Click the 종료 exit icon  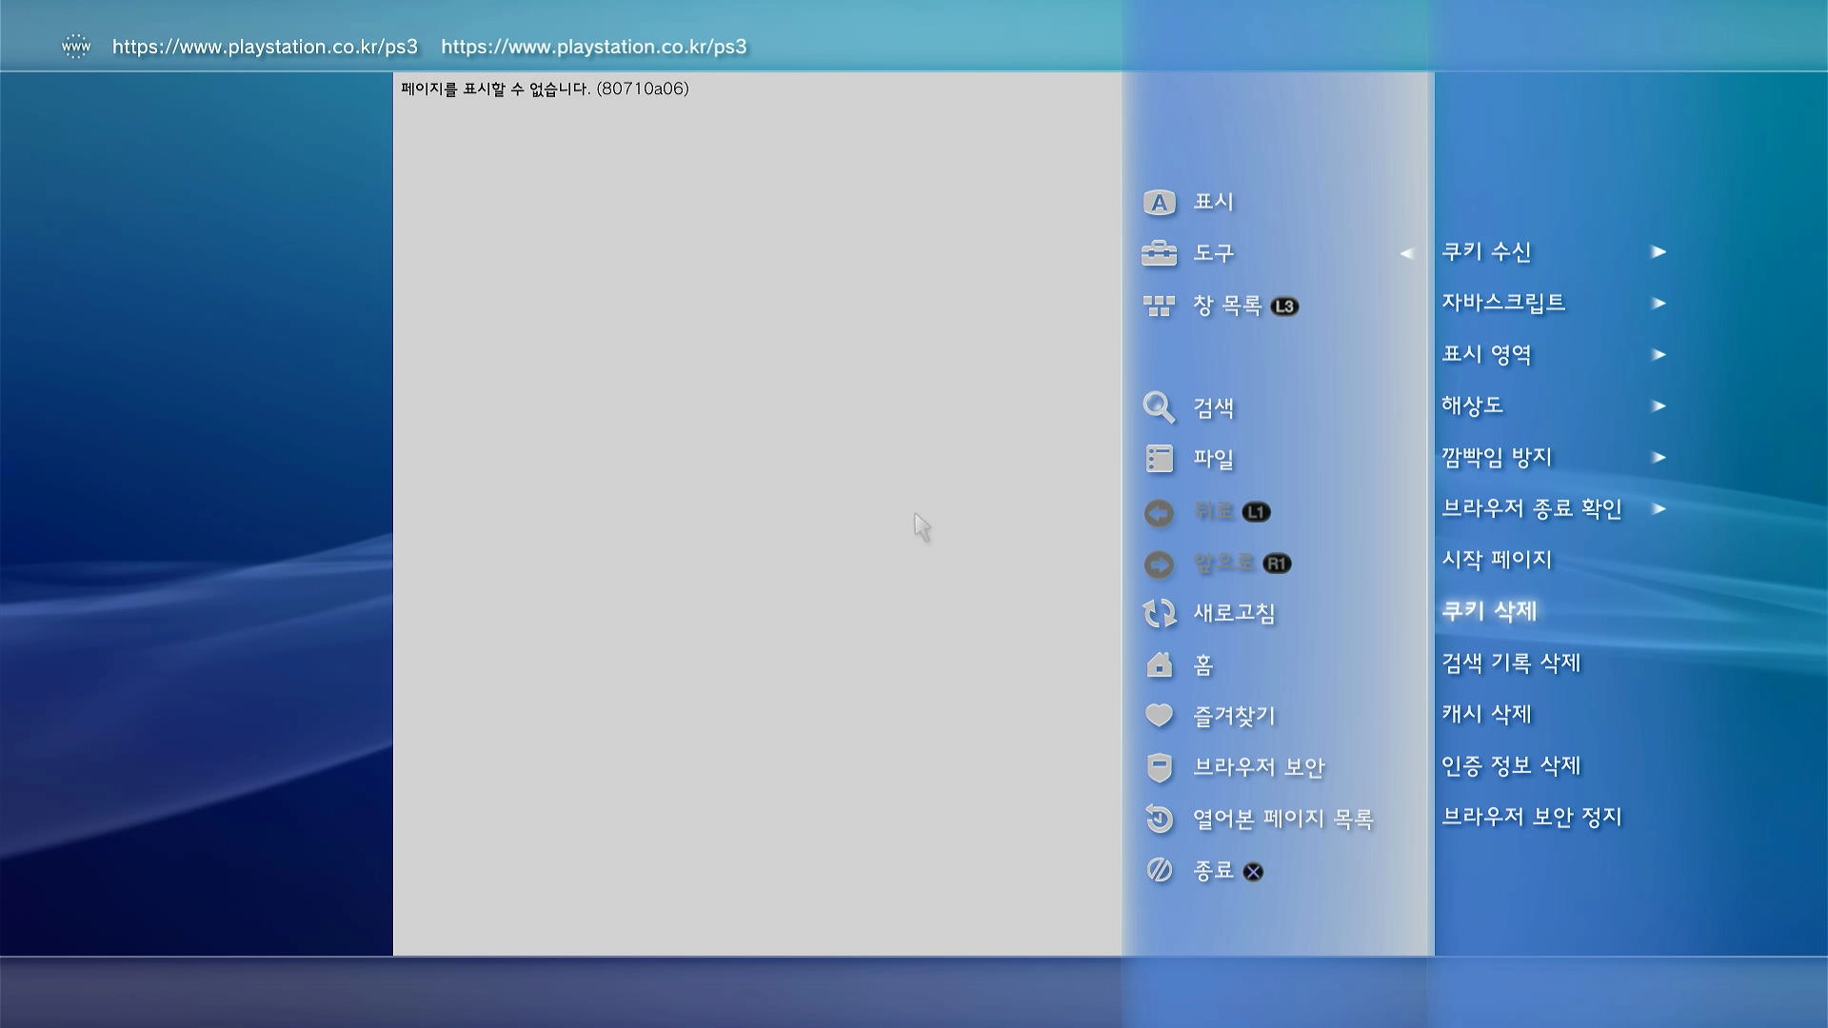tap(1159, 870)
